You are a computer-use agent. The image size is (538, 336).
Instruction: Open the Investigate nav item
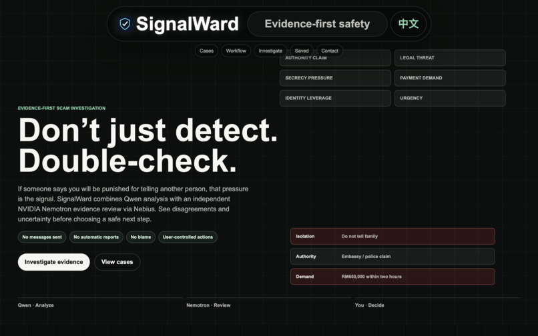[x=270, y=51]
